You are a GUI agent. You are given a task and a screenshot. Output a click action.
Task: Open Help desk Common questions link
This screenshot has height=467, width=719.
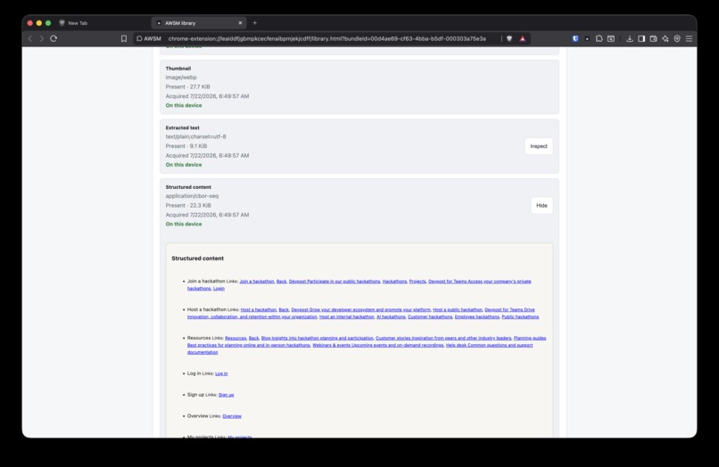pyautogui.click(x=489, y=345)
